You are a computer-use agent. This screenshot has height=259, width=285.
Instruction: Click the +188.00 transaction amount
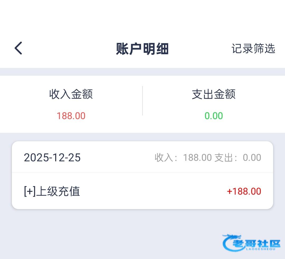(x=244, y=191)
